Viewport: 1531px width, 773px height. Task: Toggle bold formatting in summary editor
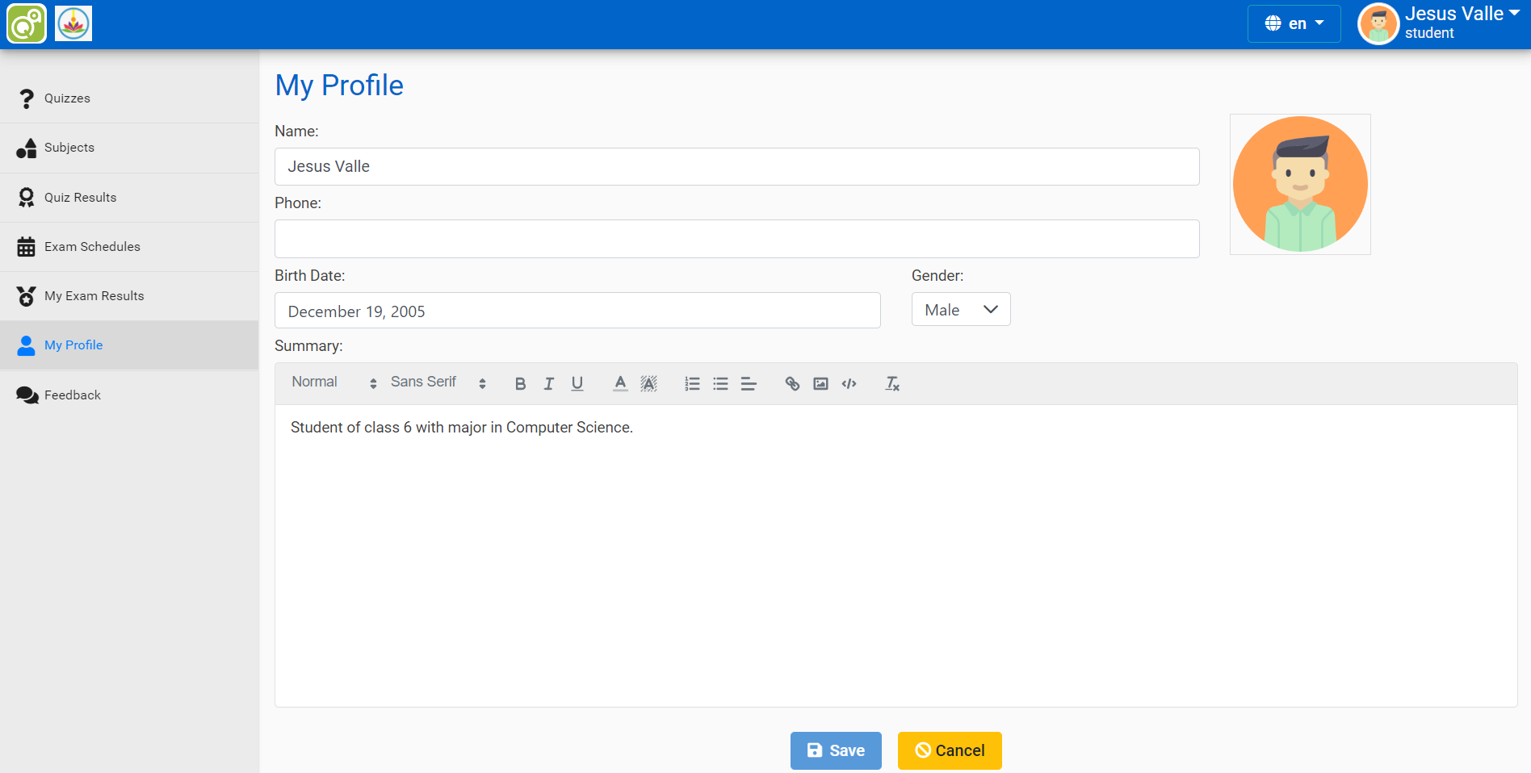click(x=520, y=384)
